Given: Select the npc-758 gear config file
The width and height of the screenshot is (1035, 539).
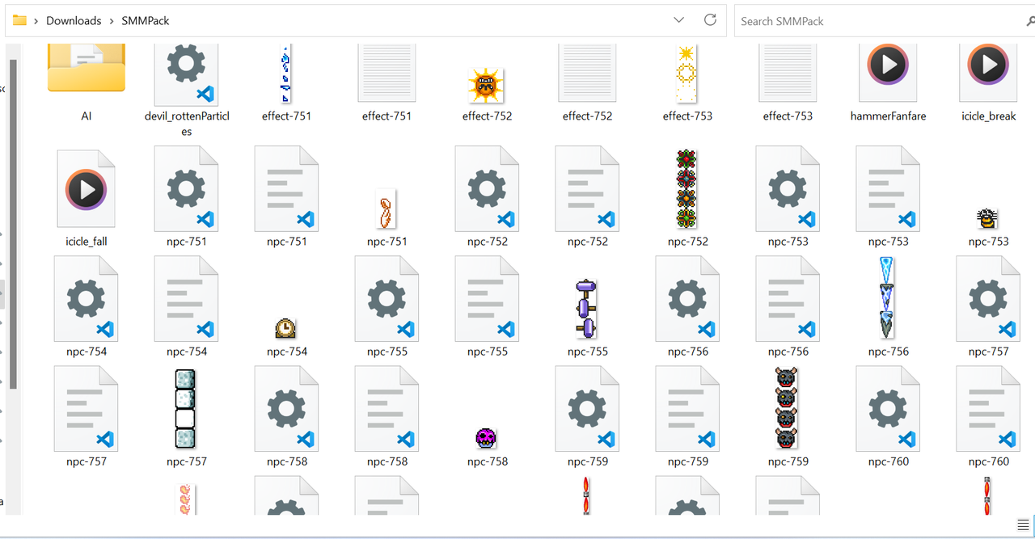Looking at the screenshot, I should tap(287, 409).
